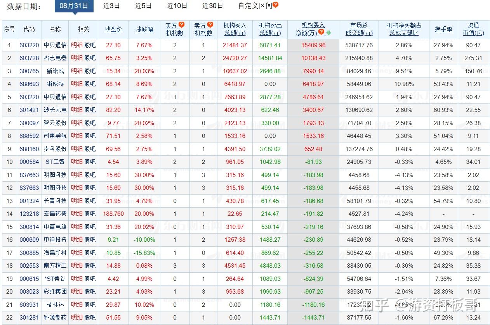Select the 近5日 date range tab

pyautogui.click(x=143, y=5)
